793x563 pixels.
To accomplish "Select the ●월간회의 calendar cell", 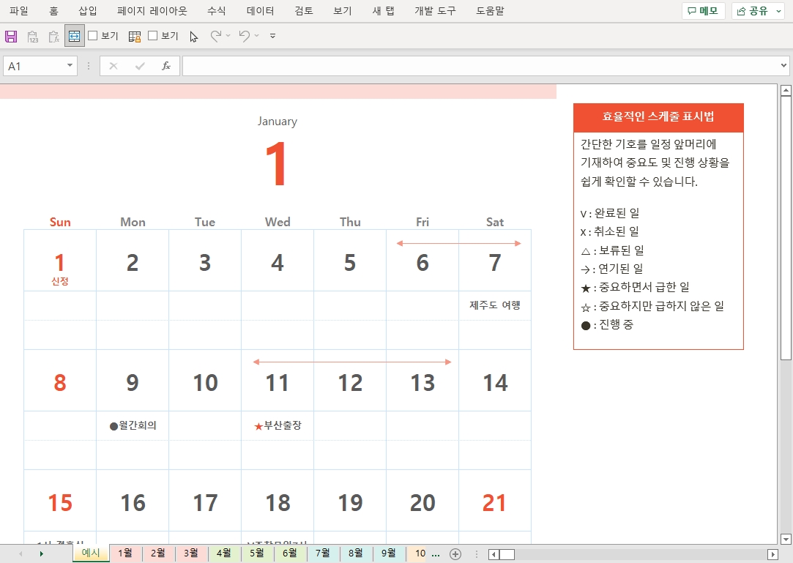I will [133, 425].
